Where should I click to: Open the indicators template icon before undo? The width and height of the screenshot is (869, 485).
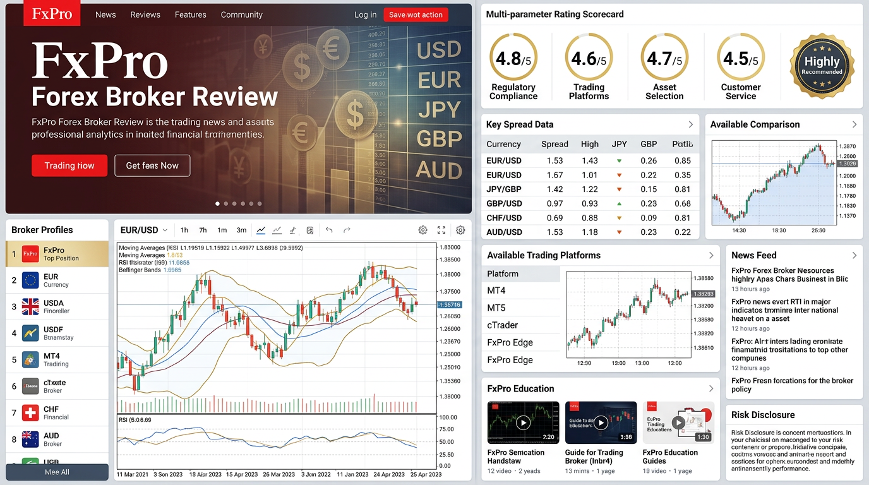point(310,230)
